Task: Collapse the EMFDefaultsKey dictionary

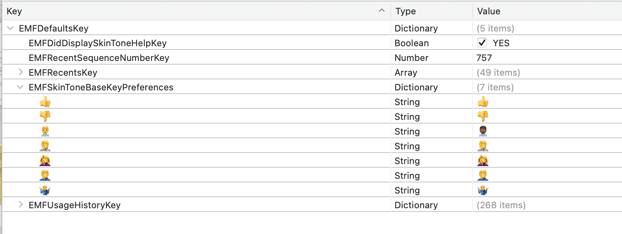Action: [10, 28]
